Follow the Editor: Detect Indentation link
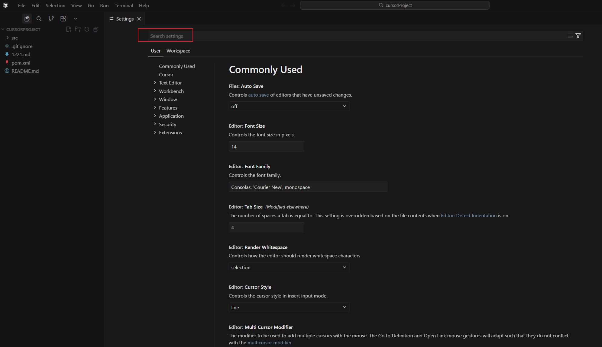Image resolution: width=602 pixels, height=347 pixels. point(468,215)
